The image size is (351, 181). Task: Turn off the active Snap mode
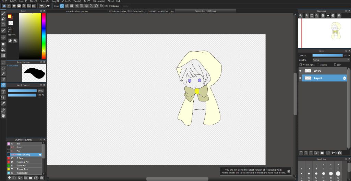point(62,6)
